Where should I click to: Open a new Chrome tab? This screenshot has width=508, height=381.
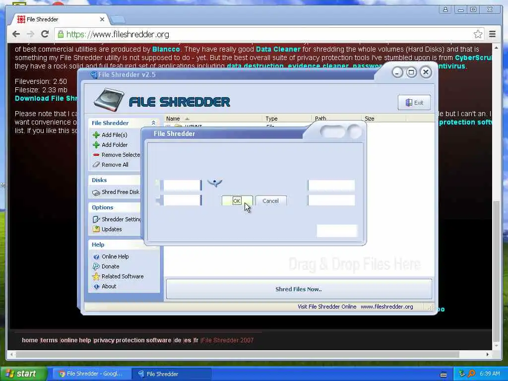[118, 20]
